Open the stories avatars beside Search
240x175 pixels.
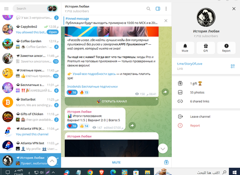52,9
